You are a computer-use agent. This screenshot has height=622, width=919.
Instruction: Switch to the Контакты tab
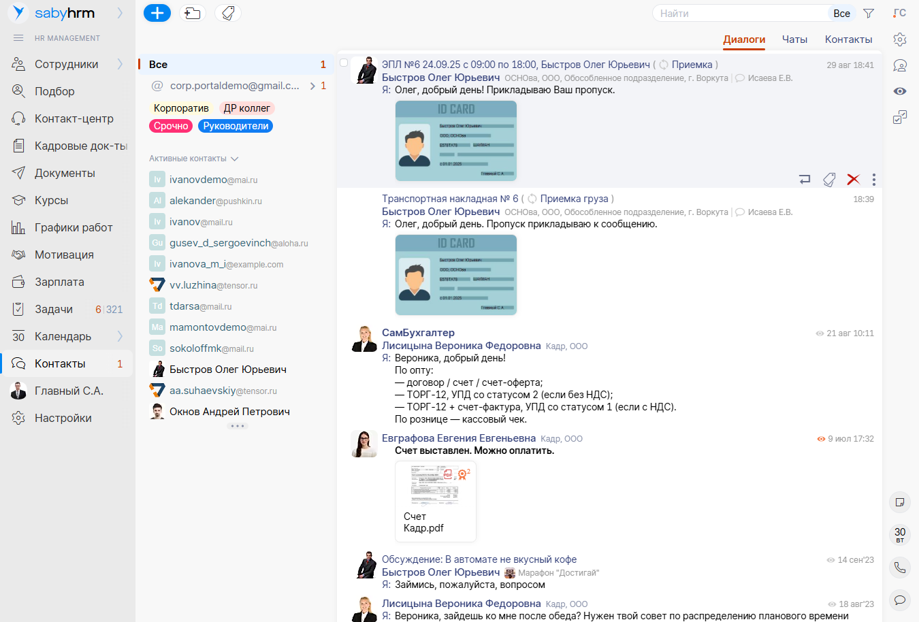(848, 39)
